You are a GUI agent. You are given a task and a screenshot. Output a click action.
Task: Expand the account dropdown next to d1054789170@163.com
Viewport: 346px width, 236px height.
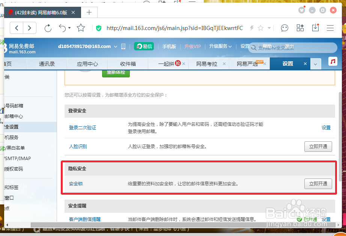click(x=116, y=47)
